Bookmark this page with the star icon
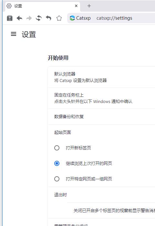This screenshot has height=226, width=155. [x=59, y=18]
